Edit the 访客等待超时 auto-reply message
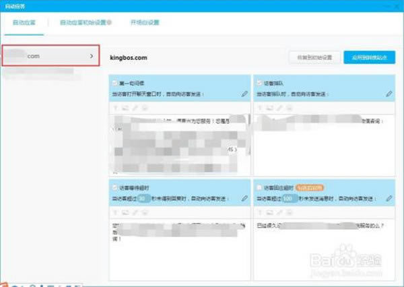 244,199
